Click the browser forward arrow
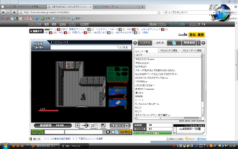Viewport: 238px width, 149px height. 8,12
